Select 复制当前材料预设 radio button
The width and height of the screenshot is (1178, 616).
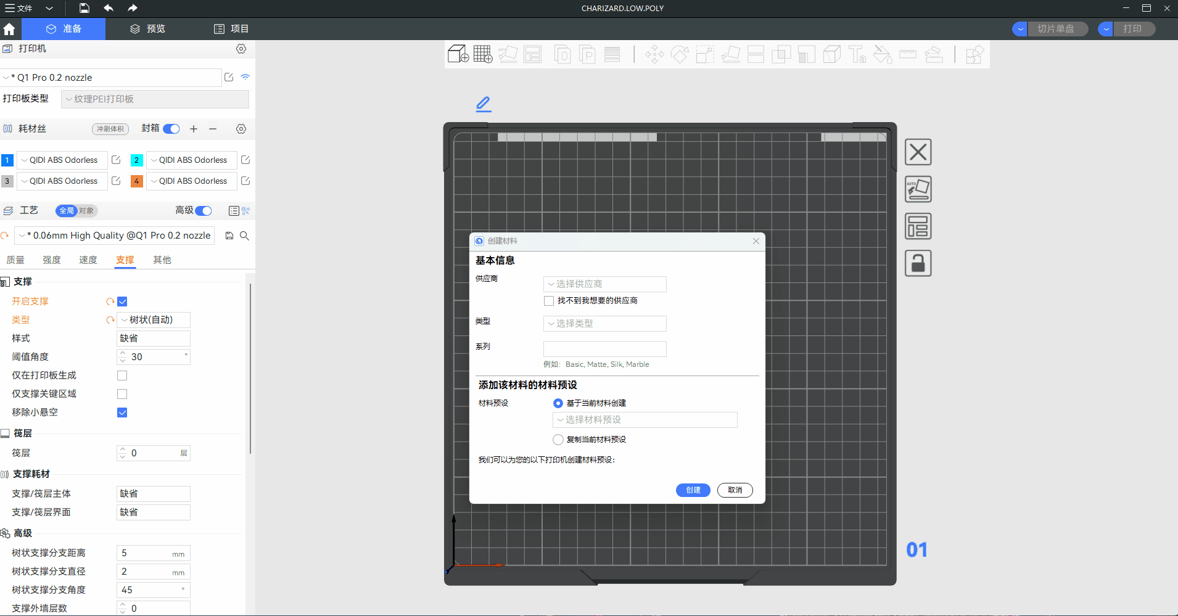(558, 440)
